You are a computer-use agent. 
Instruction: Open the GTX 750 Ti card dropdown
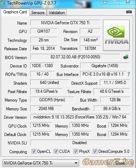point(41,163)
